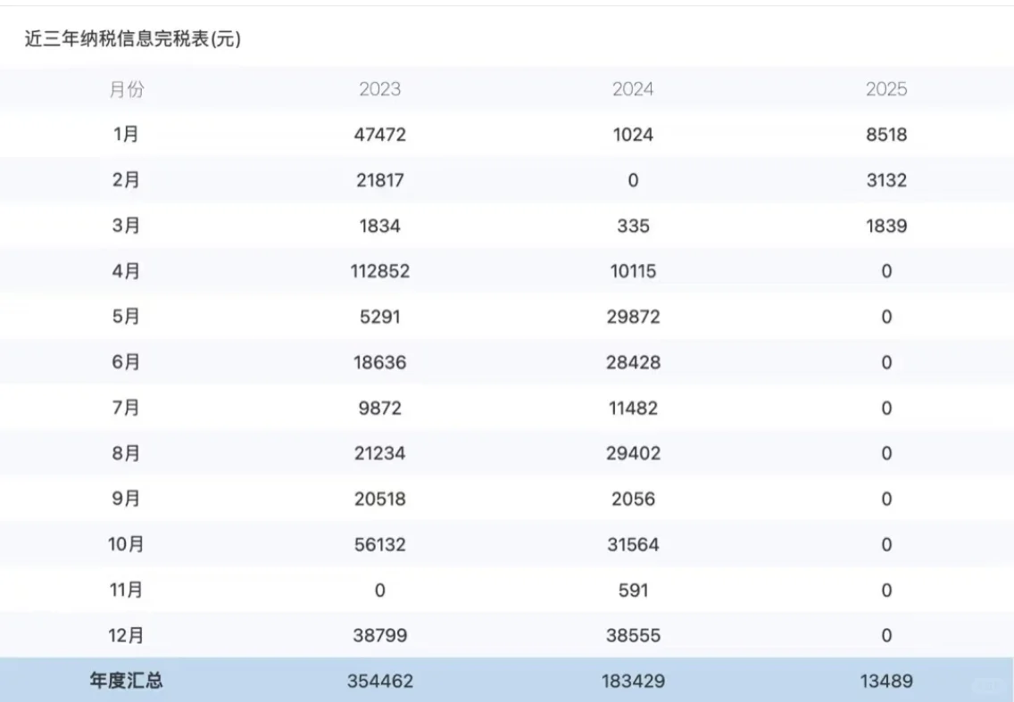Click the 2023 column header
This screenshot has width=1014, height=702.
[380, 89]
